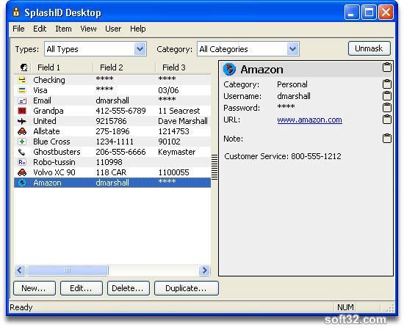Image resolution: width=404 pixels, height=330 pixels.
Task: Click the Amazon globe icon in detail pane
Action: click(229, 69)
